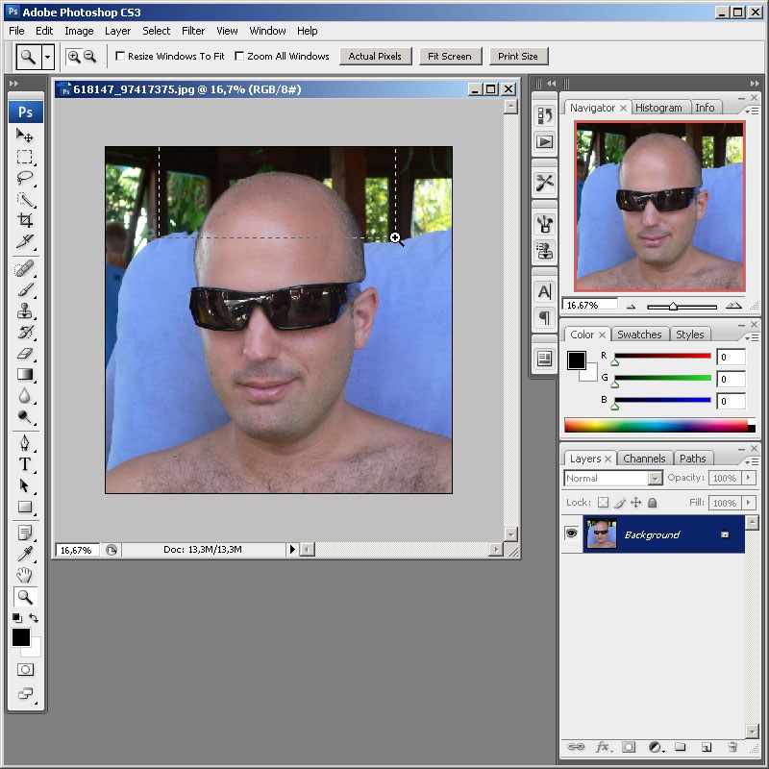
Task: Enable Resize Windows To Fit checkbox
Action: pyautogui.click(x=120, y=57)
